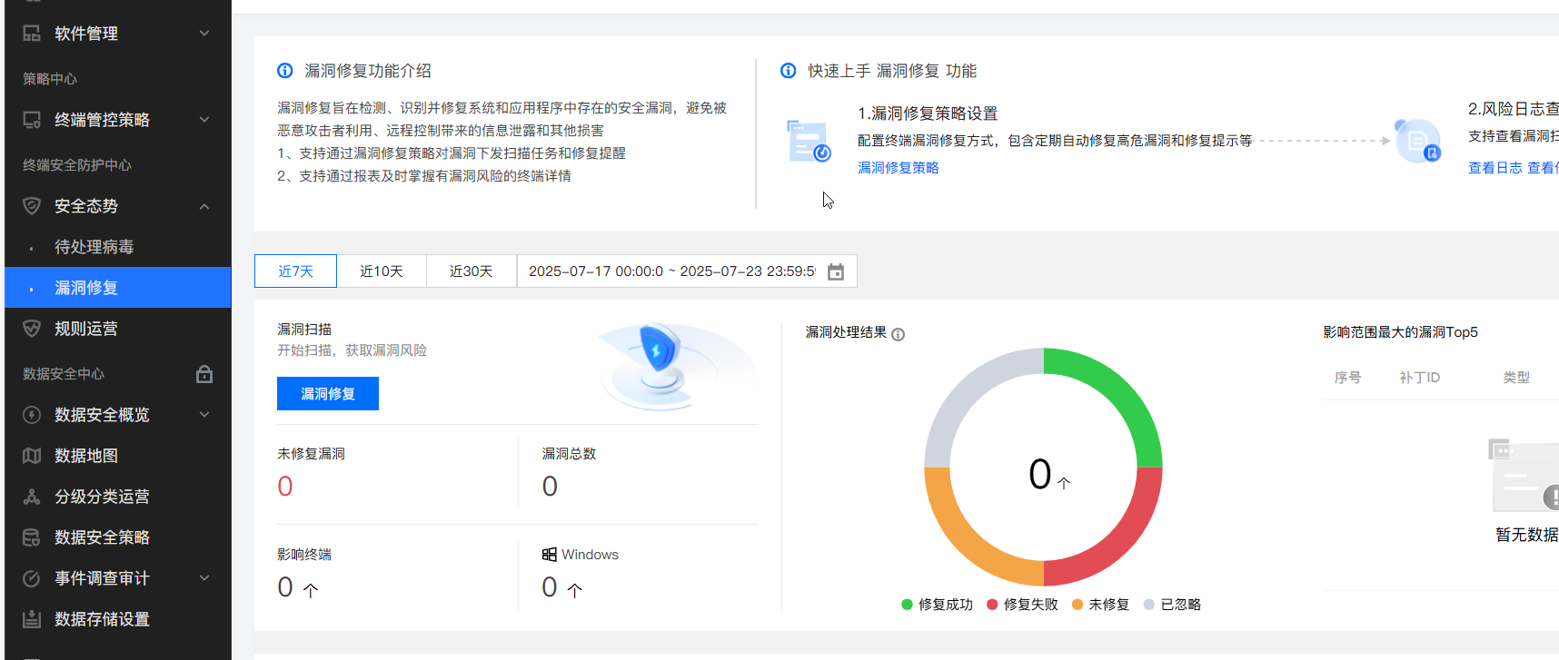
Task: Click the blue 漏洞修复 scan button
Action: coord(328,394)
